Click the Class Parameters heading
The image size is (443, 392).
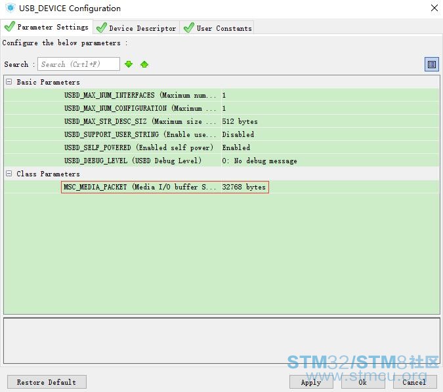coord(48,174)
